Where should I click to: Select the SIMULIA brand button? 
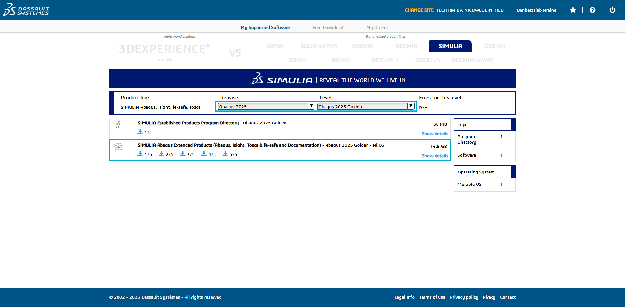[x=450, y=46]
